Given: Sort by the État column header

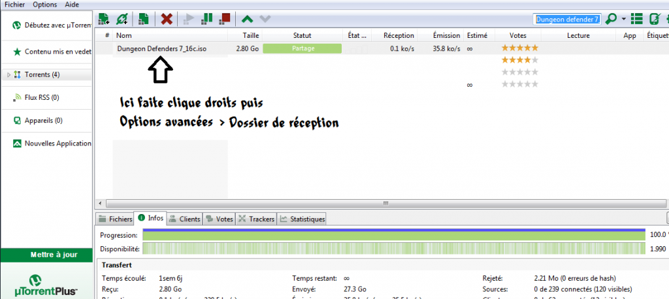Looking at the screenshot, I should 357,35.
